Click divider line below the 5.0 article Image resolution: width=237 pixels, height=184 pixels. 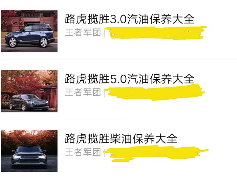pyautogui.click(x=118, y=119)
